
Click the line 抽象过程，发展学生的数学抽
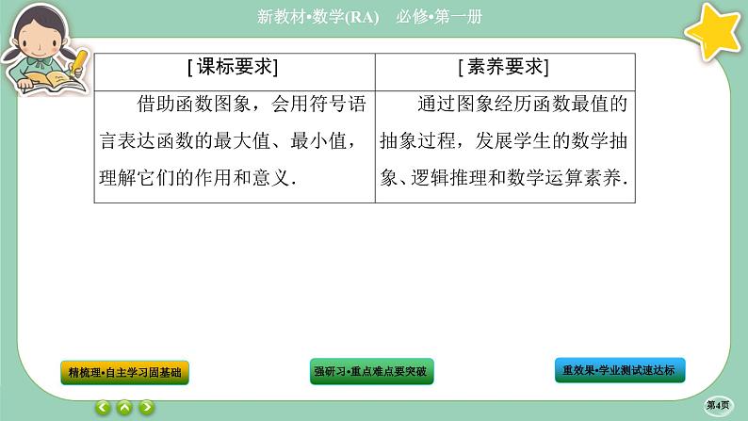click(504, 142)
